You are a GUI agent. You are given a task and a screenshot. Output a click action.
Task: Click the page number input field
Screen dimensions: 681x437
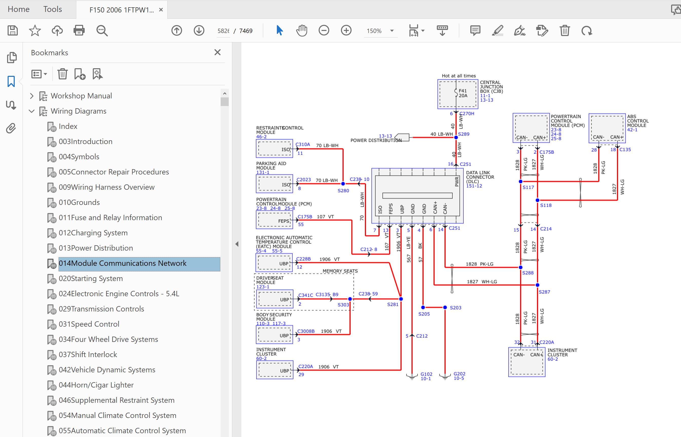click(223, 31)
